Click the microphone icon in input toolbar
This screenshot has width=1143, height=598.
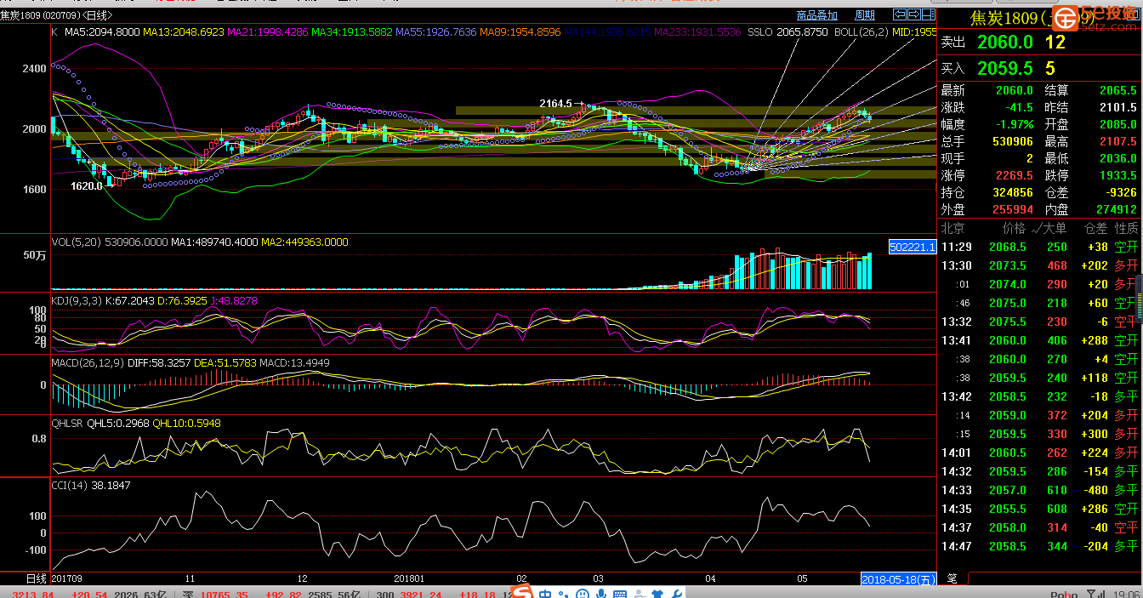click(x=602, y=594)
